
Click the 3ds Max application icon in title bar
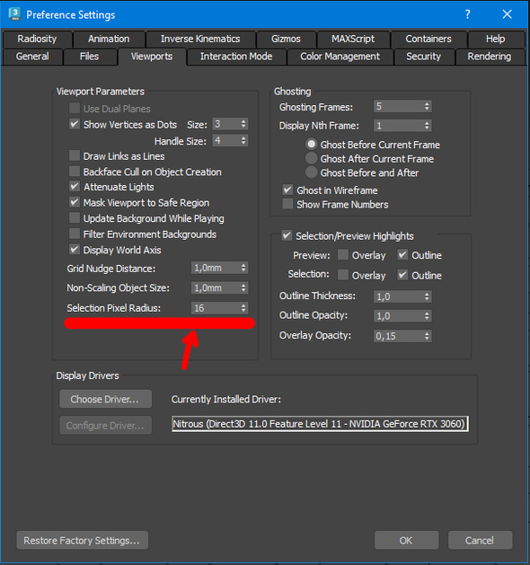click(14, 14)
